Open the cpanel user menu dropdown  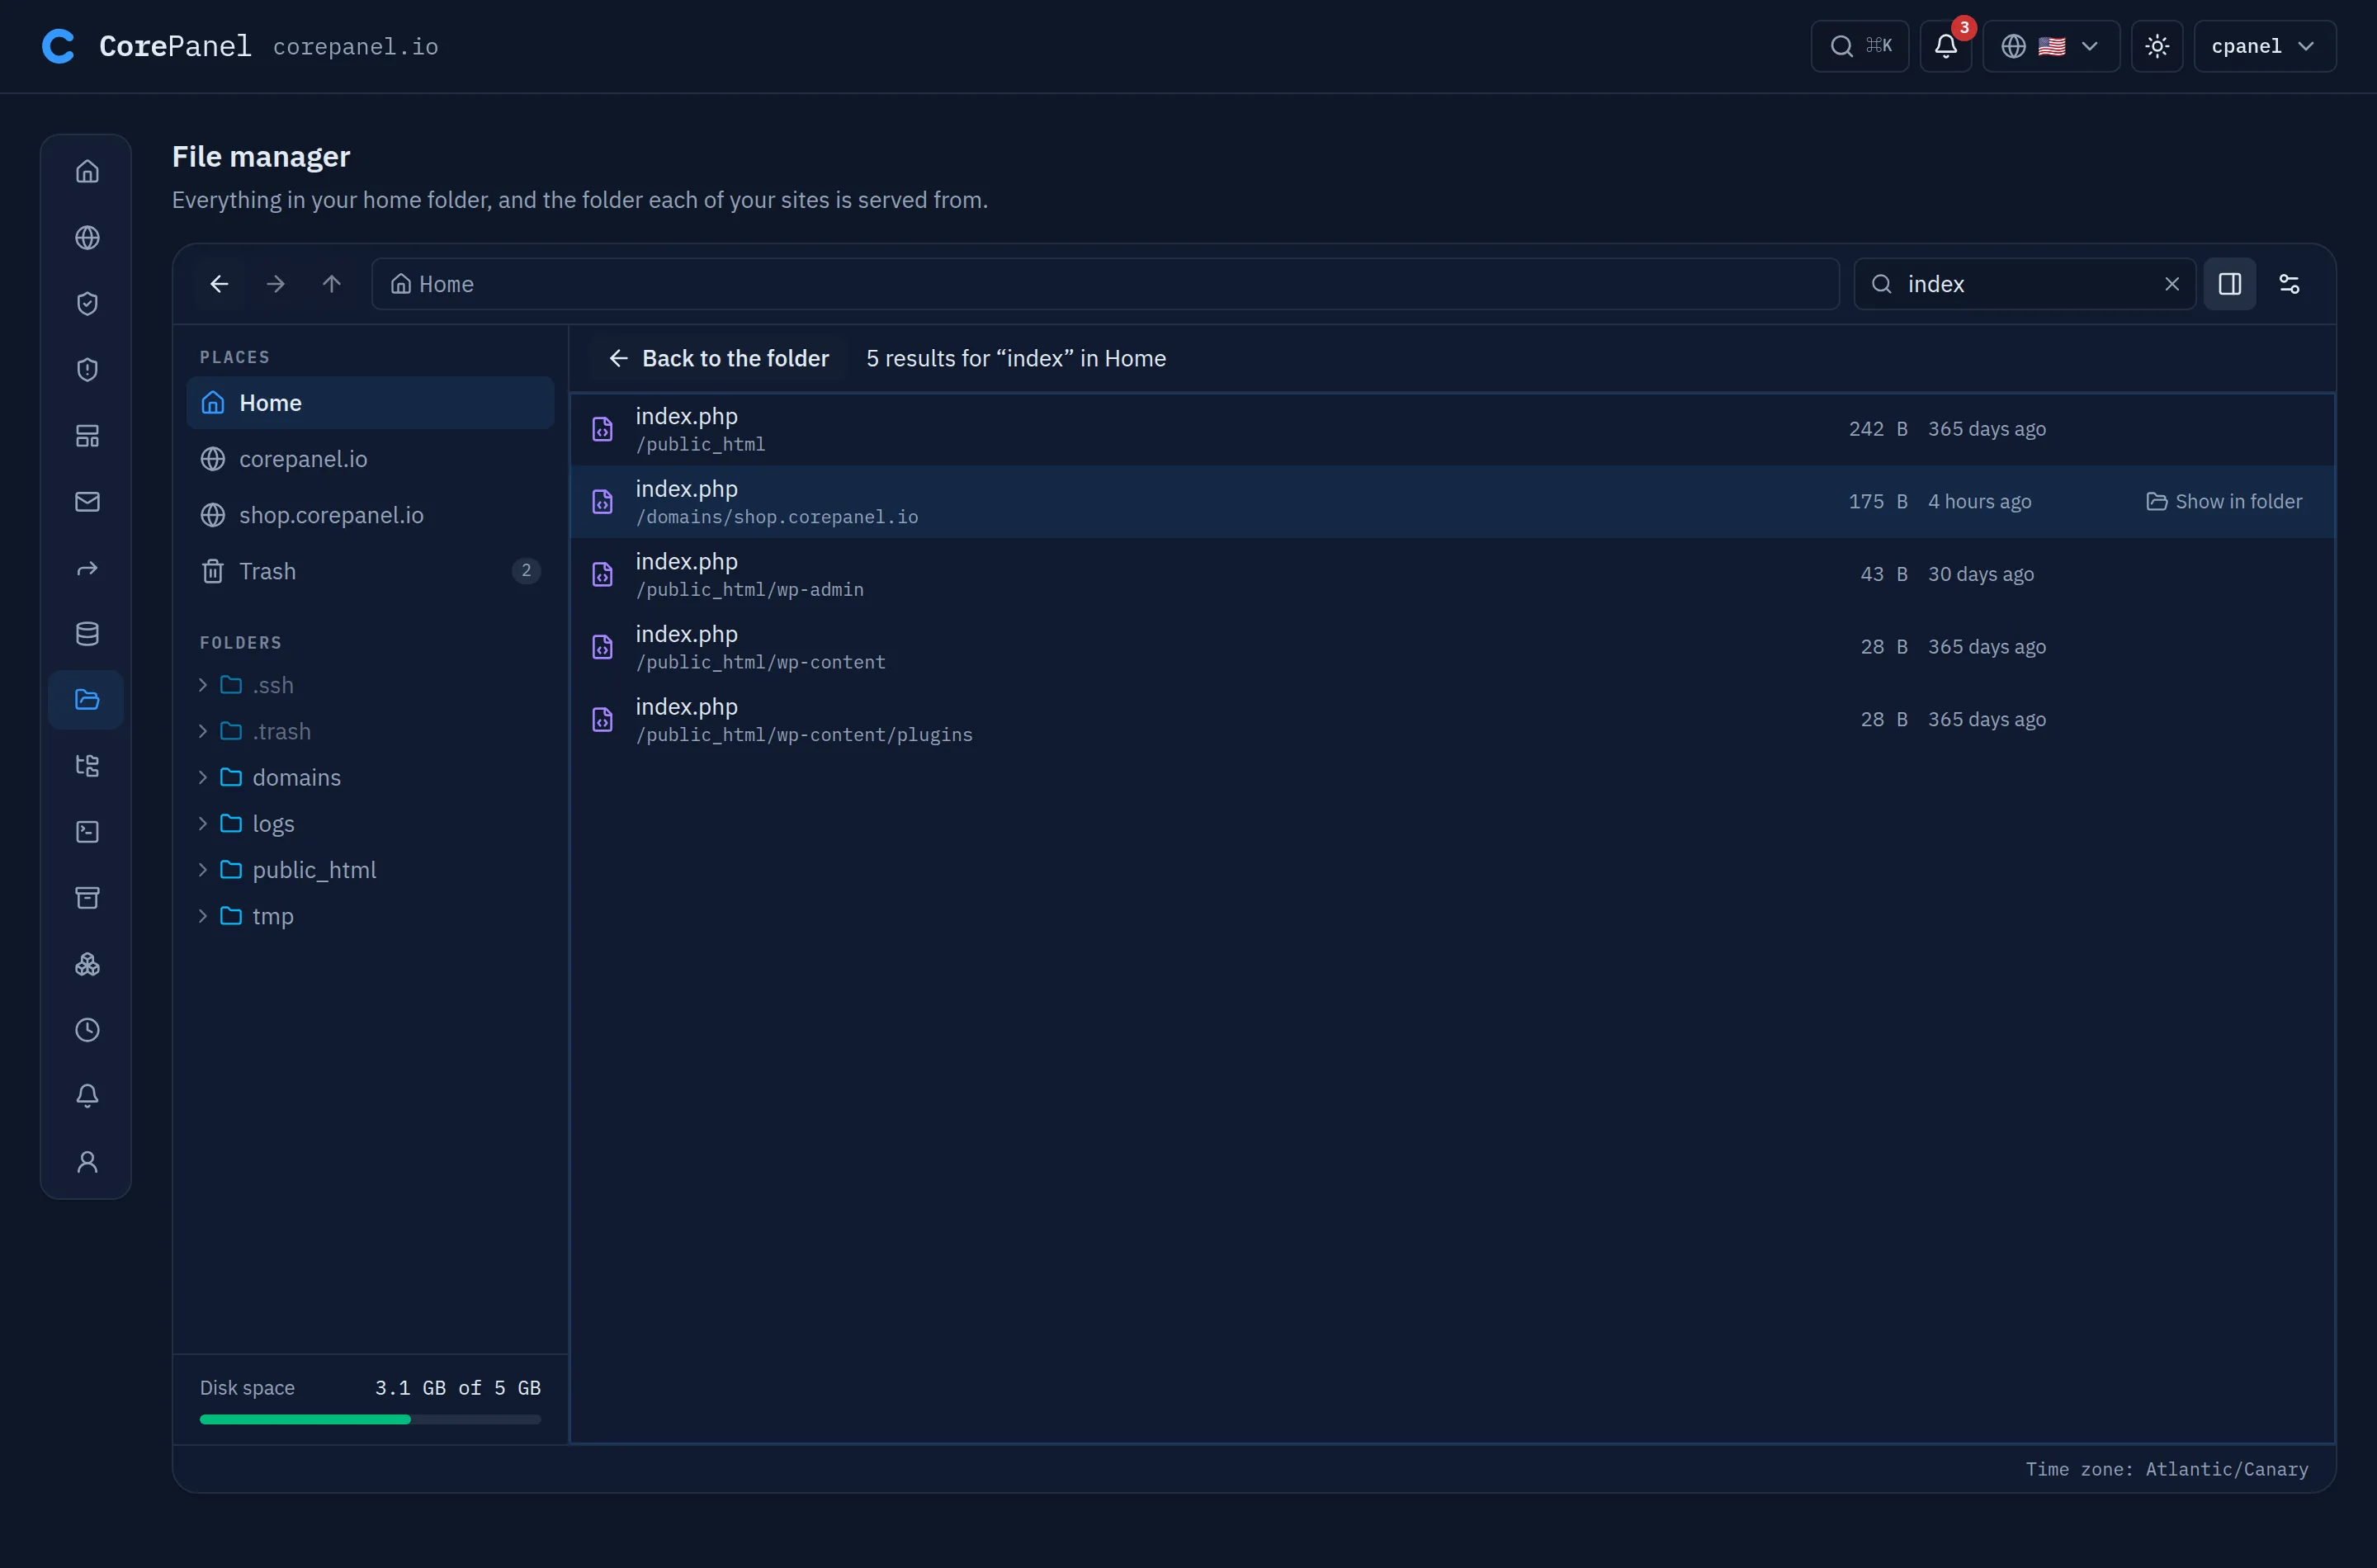point(2264,46)
